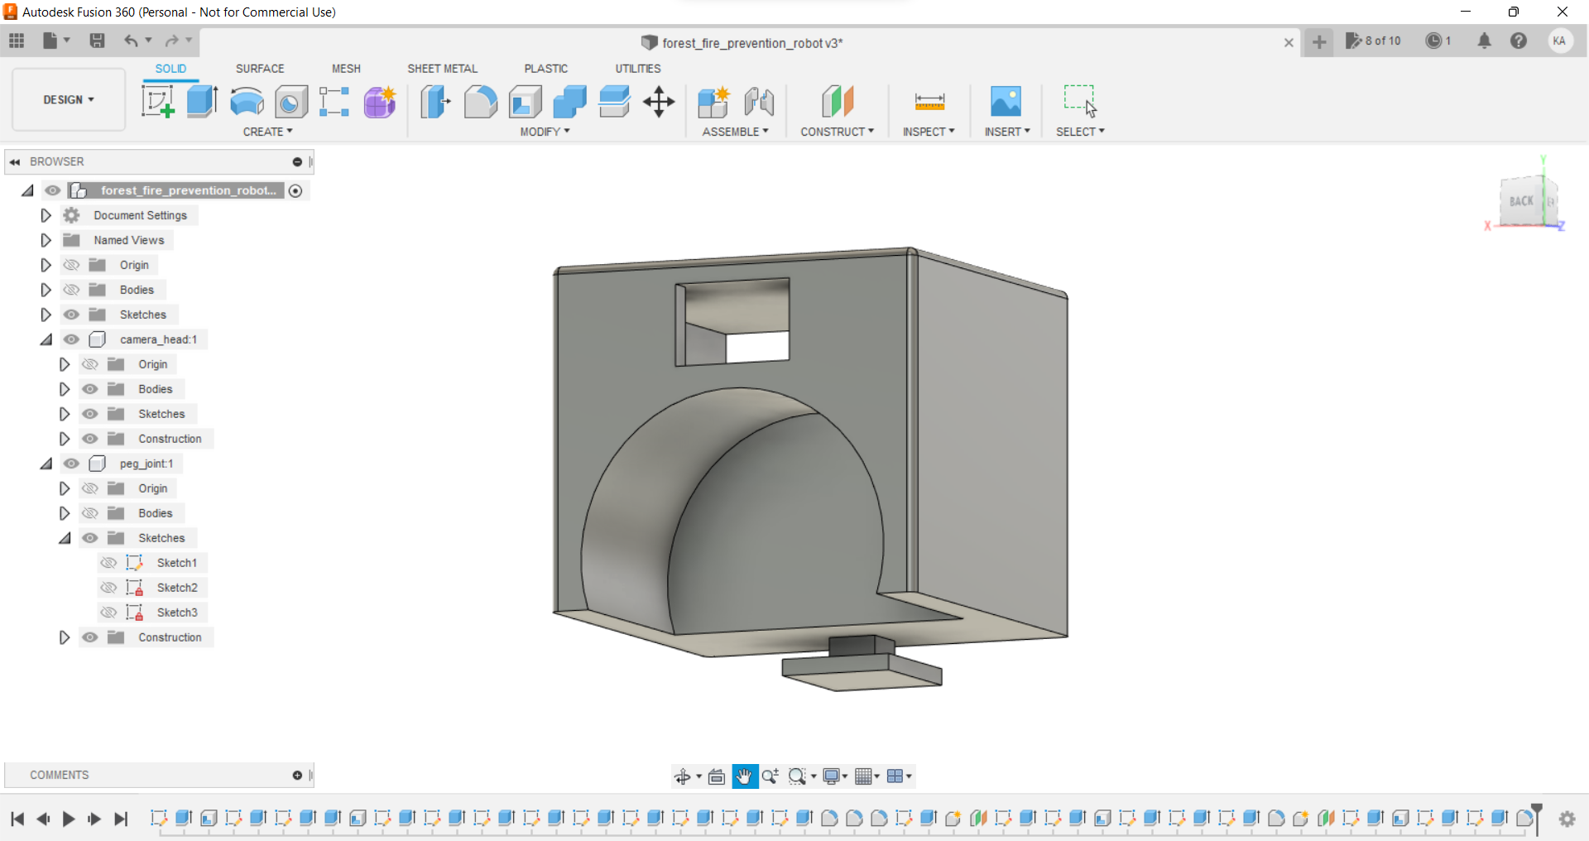Toggle visibility of camera_head:1 component

pos(71,339)
